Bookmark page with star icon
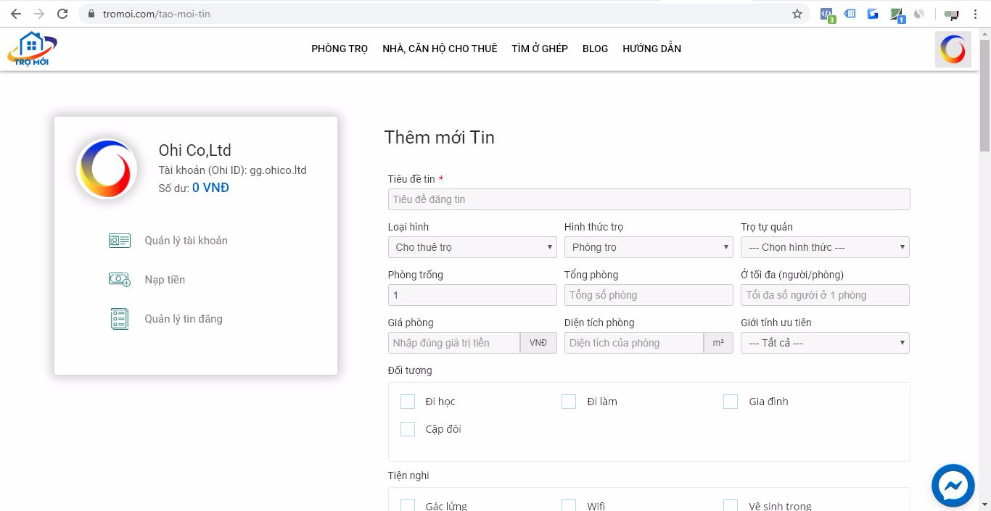 click(797, 14)
